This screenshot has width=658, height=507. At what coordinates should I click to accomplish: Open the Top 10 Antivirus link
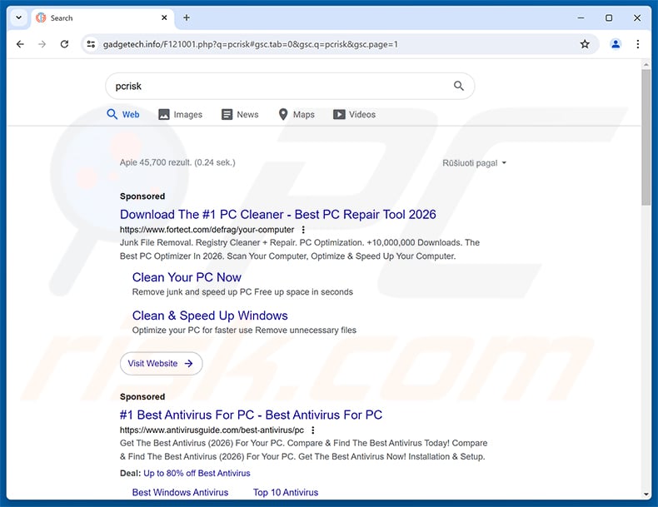286,492
